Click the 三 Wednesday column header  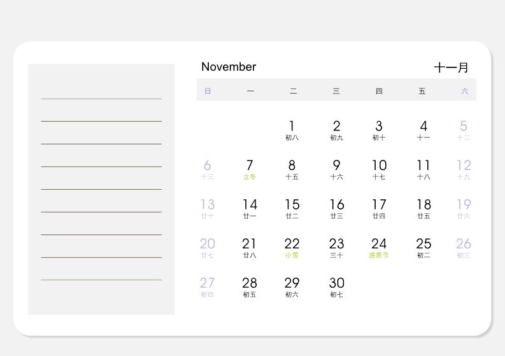point(336,91)
